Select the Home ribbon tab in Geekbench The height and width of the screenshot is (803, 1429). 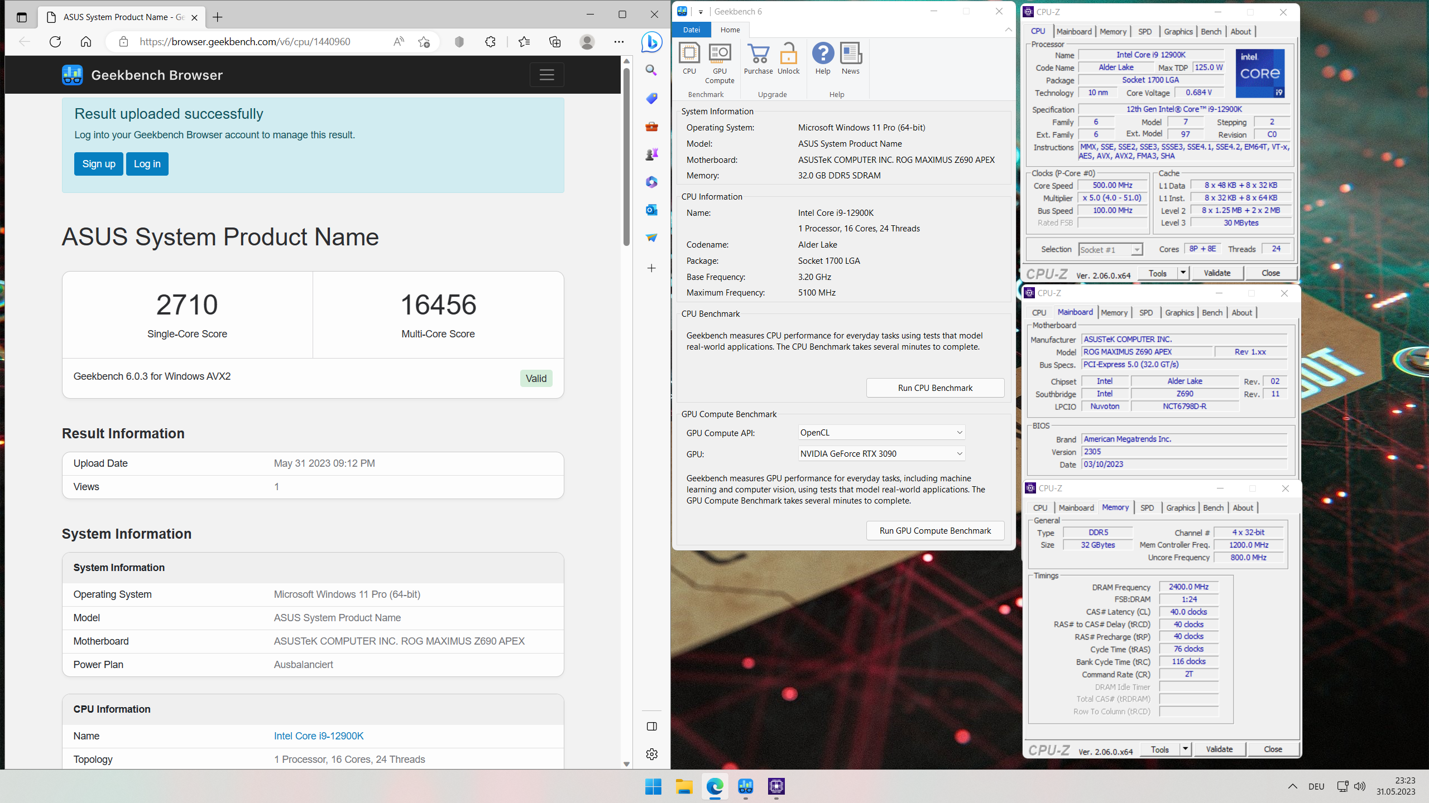click(730, 30)
